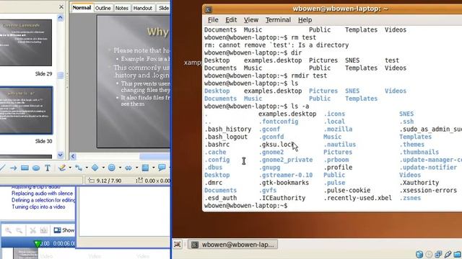Open the 'Replacing audio with silence' link
Viewport: 462px width, 259px height.
click(42, 194)
